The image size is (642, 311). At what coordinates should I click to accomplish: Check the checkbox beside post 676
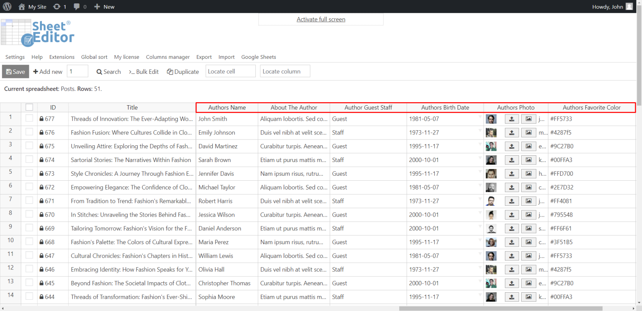29,132
